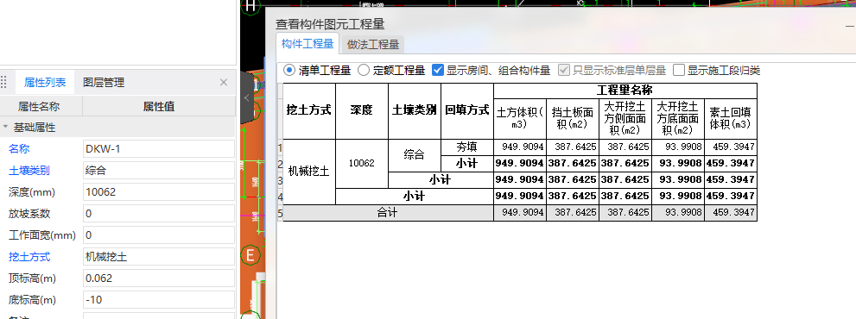The height and width of the screenshot is (319, 856).
Task: Select 93.9908 in the 夯填 row
Action: 678,147
